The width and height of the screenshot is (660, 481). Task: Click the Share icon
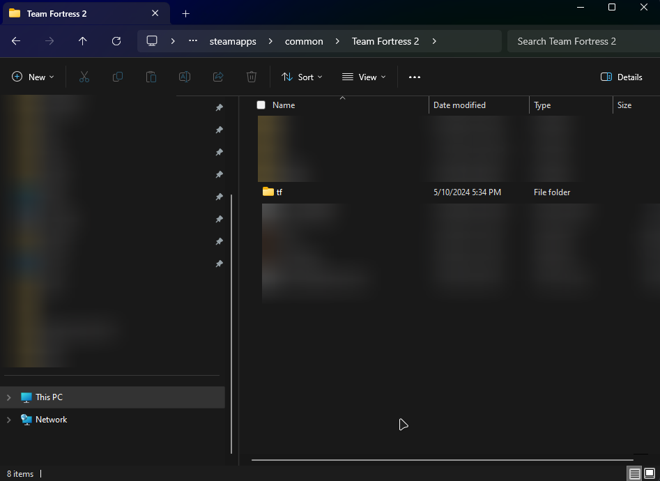pyautogui.click(x=218, y=77)
